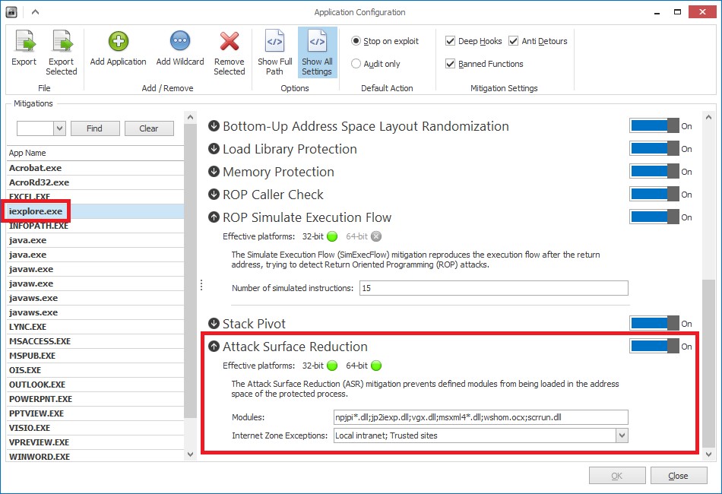
Task: Expand ROP Caller Check details
Action: pos(214,195)
